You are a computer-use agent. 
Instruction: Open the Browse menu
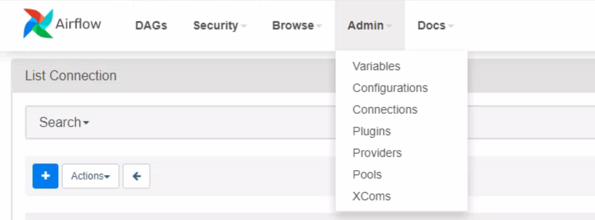point(297,26)
